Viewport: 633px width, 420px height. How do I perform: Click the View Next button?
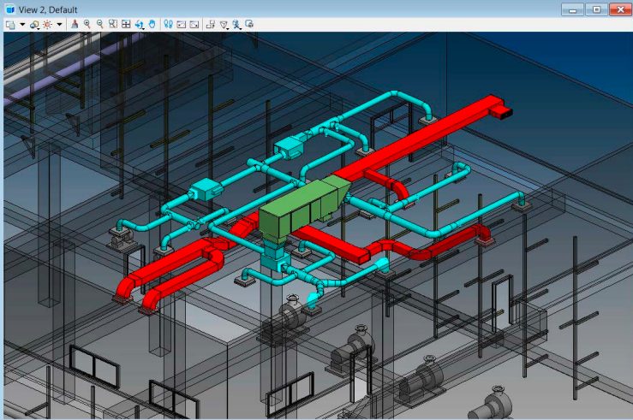194,24
